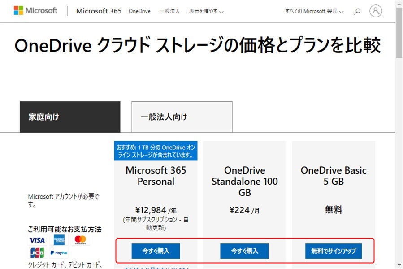This screenshot has height=269, width=403.
Task: Click the Mastercard payment icon
Action: click(80, 240)
